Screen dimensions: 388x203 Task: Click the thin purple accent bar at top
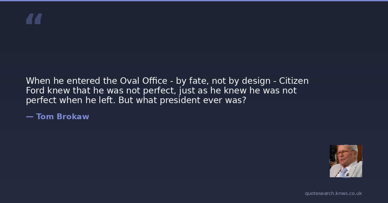tap(194, 1)
